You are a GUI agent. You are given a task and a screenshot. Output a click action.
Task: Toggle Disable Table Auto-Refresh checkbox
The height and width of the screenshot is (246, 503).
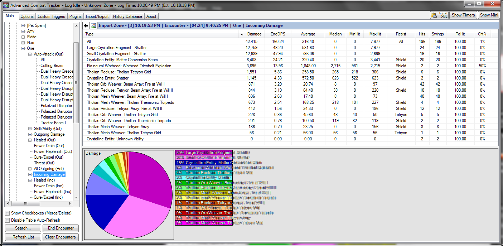(x=8, y=220)
